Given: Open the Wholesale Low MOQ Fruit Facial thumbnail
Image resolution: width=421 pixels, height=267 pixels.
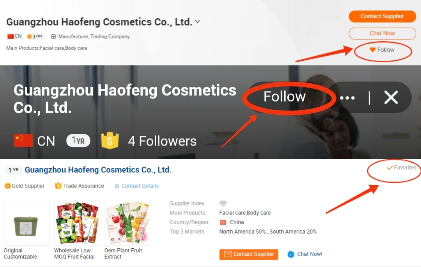Looking at the screenshot, I should pos(77,223).
